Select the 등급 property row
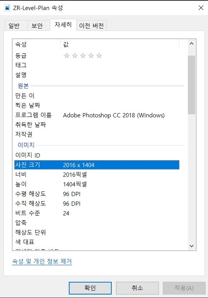The image size is (208, 298). (97, 56)
